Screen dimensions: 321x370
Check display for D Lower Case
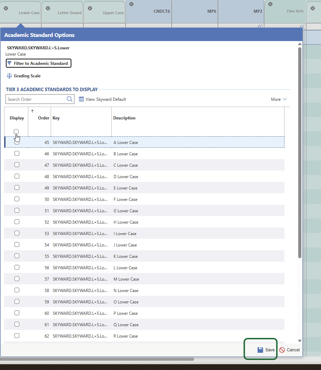click(x=17, y=176)
